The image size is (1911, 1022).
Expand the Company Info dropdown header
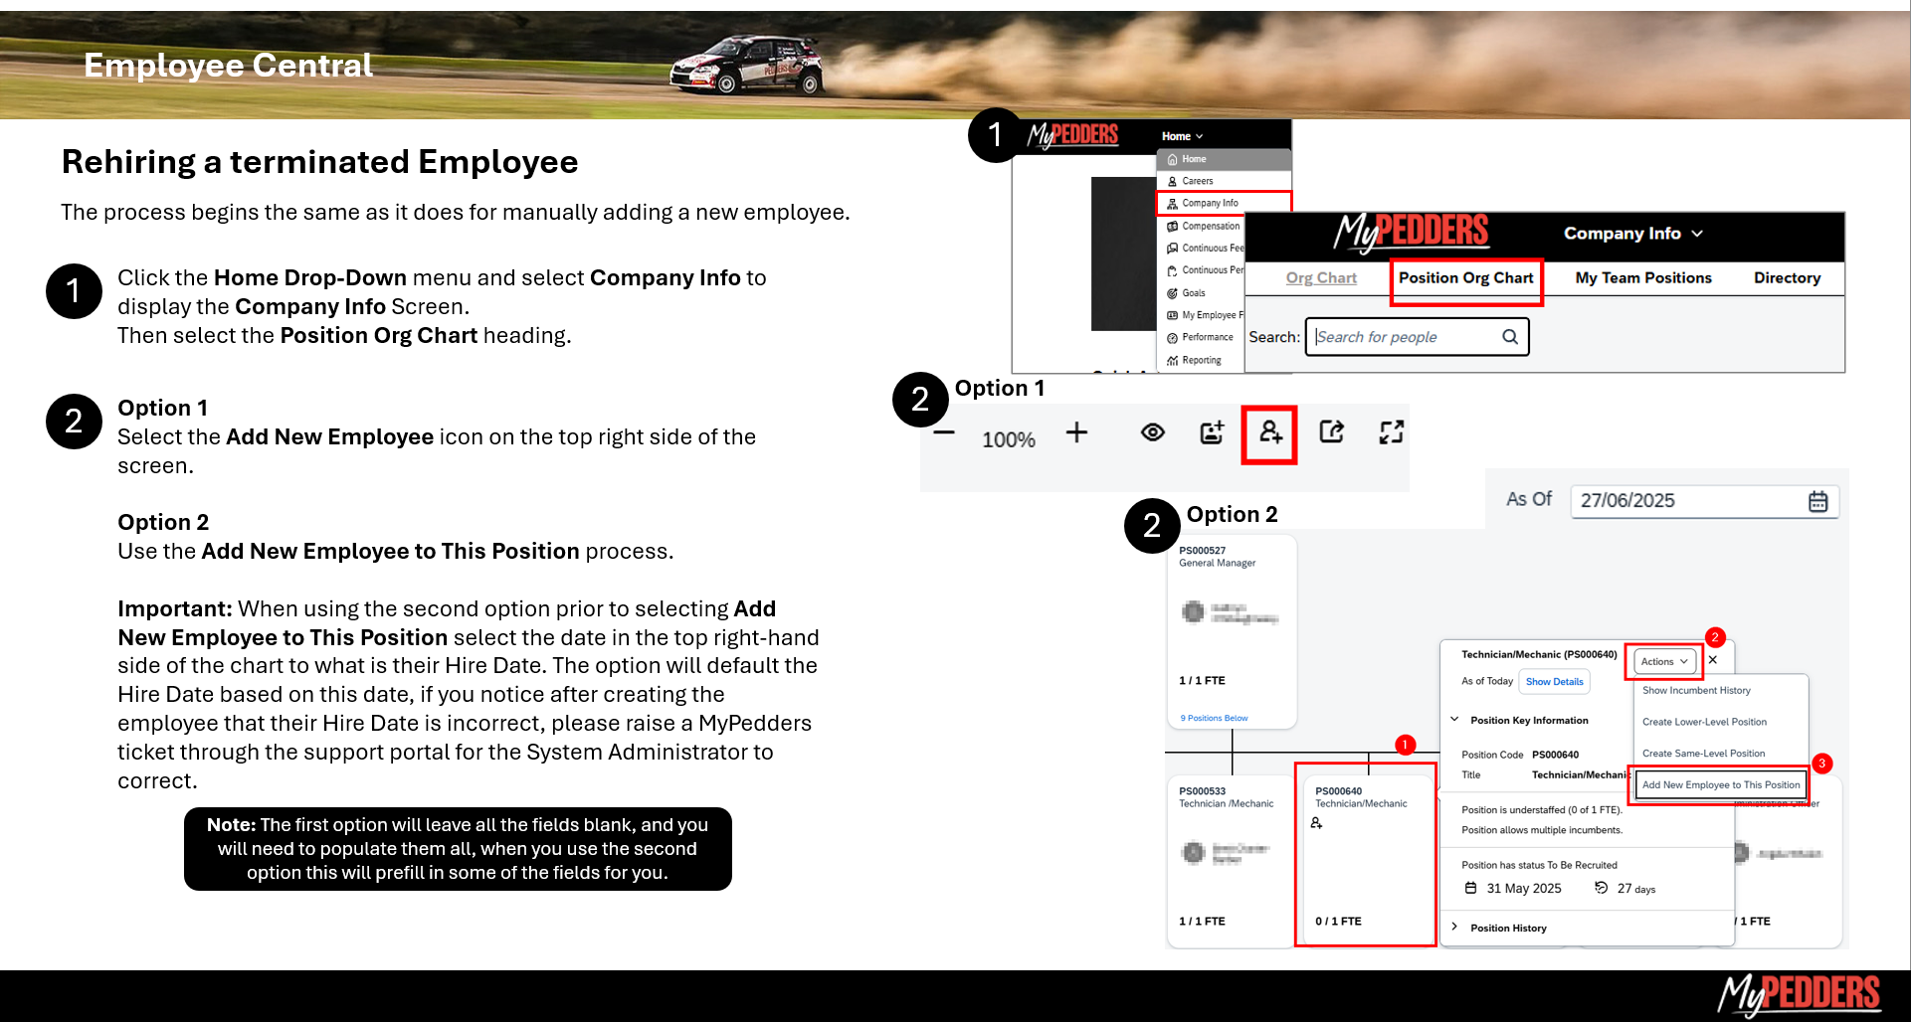[1632, 234]
